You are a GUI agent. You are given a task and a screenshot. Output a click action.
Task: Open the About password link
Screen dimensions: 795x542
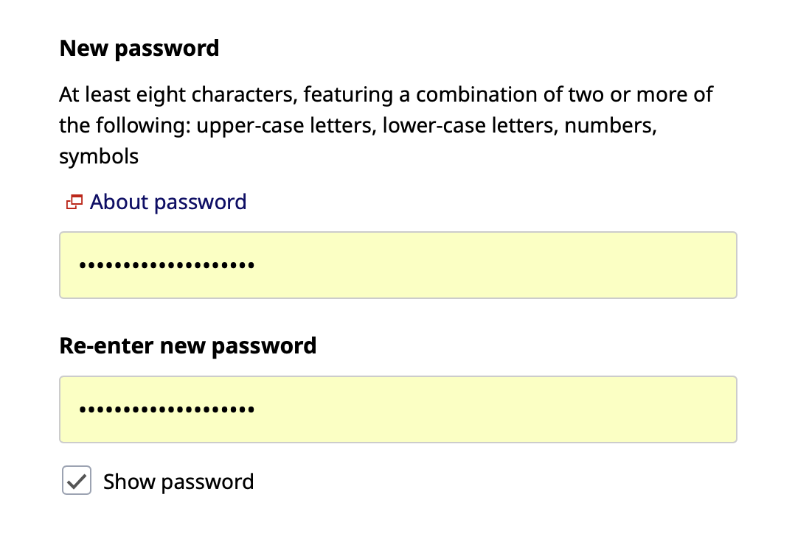[x=167, y=202]
